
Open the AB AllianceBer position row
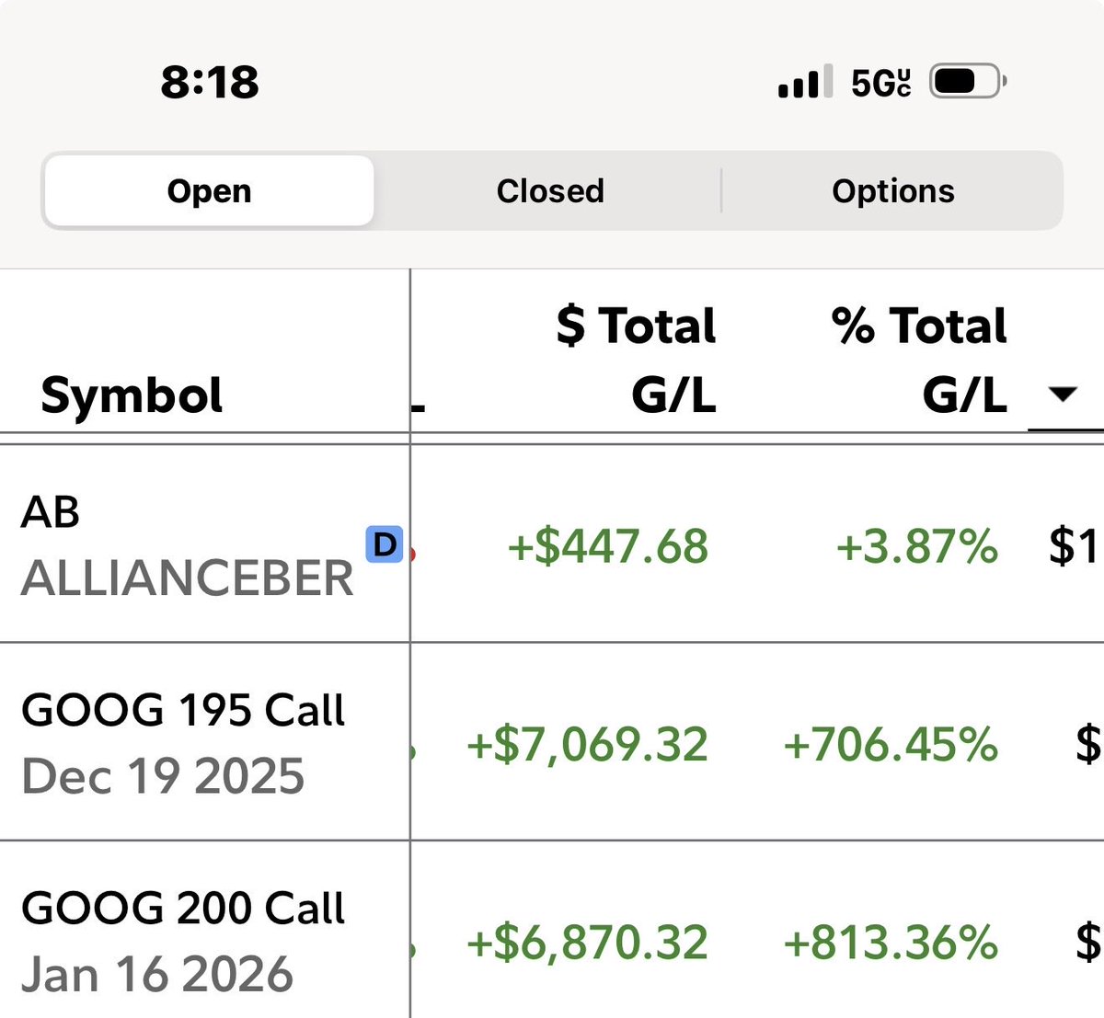[552, 544]
